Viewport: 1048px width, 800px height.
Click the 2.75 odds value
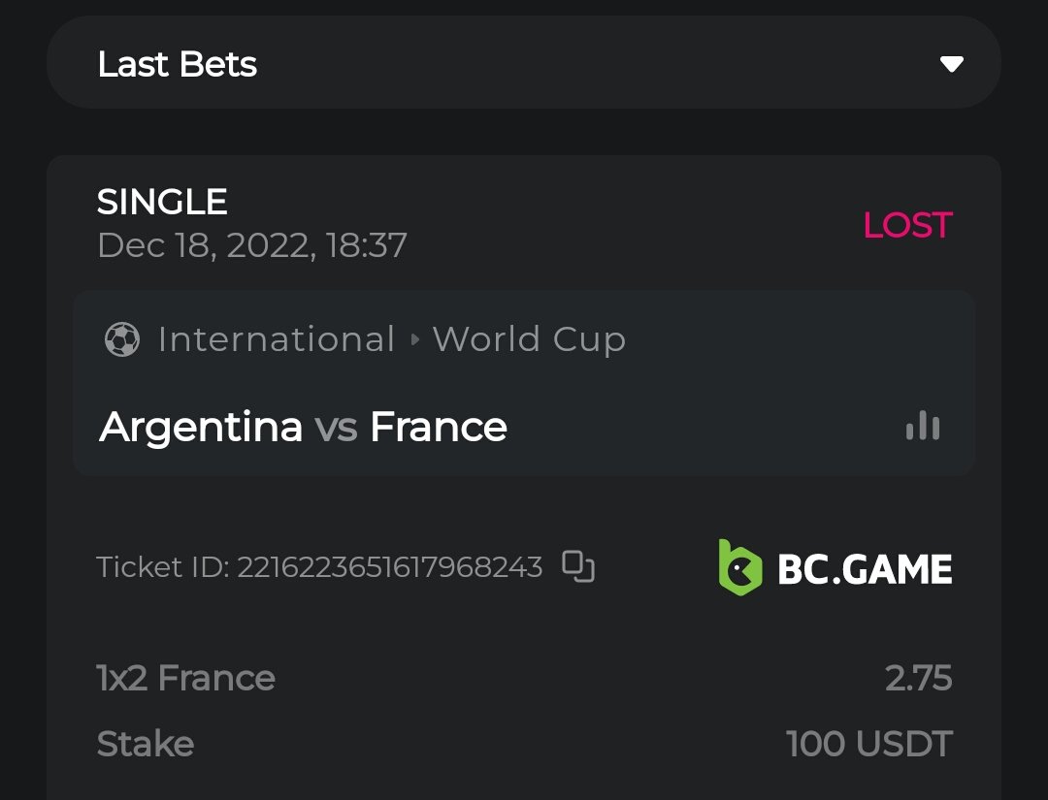[918, 678]
